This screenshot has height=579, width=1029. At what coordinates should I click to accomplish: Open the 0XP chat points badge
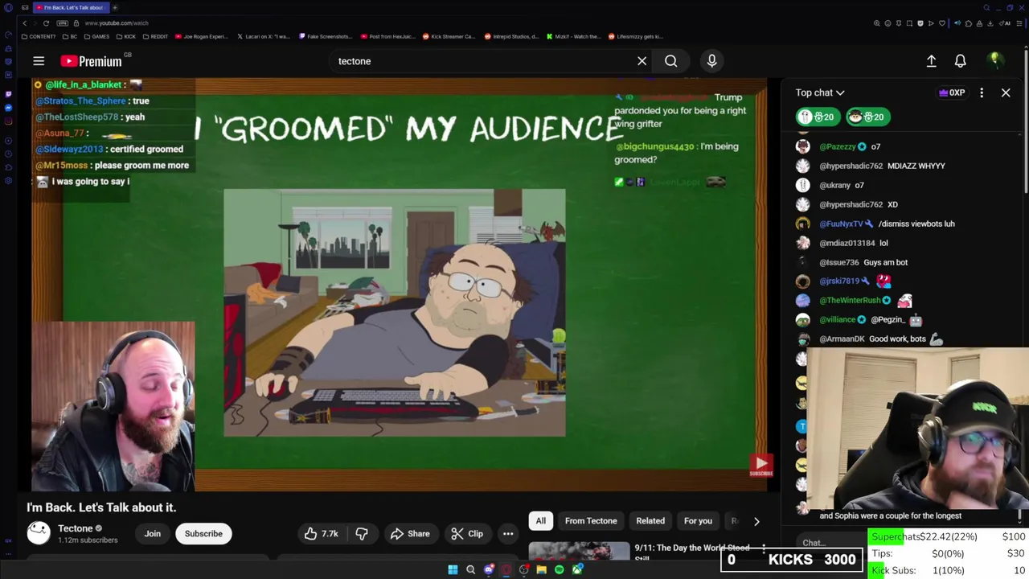[952, 92]
